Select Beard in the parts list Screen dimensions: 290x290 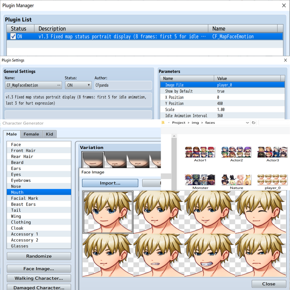click(39, 163)
